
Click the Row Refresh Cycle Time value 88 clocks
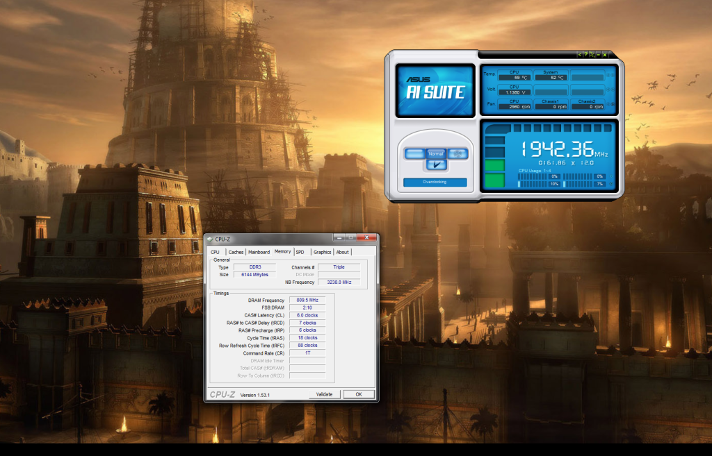307,346
